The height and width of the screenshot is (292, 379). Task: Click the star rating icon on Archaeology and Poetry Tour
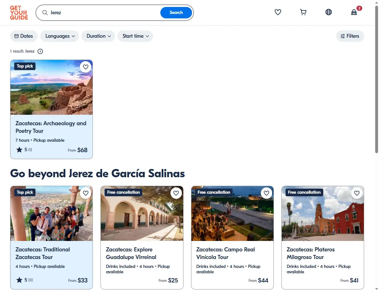pos(19,150)
